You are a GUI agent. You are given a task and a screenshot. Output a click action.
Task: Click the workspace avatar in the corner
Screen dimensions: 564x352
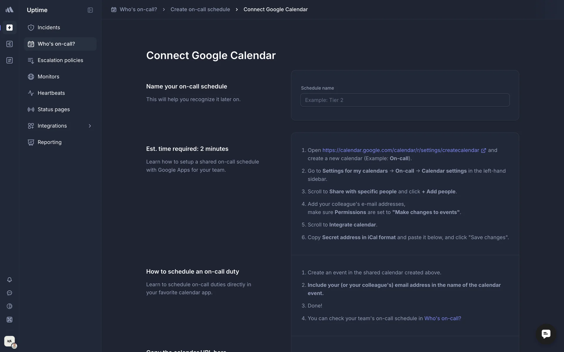(x=10, y=341)
